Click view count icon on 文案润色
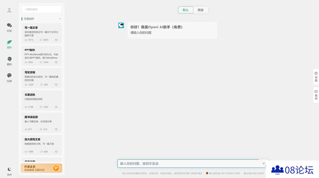 point(26,107)
